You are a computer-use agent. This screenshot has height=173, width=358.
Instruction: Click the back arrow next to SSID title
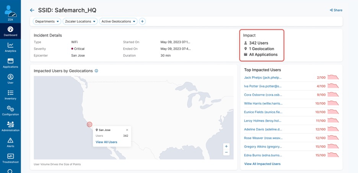[x=32, y=10]
